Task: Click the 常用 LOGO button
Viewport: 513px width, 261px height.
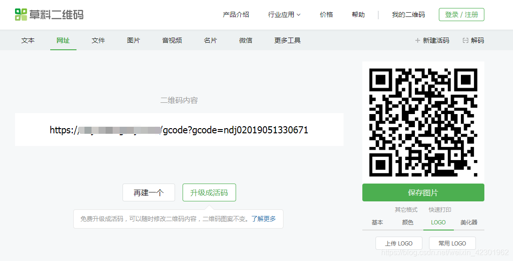Action: [452, 243]
